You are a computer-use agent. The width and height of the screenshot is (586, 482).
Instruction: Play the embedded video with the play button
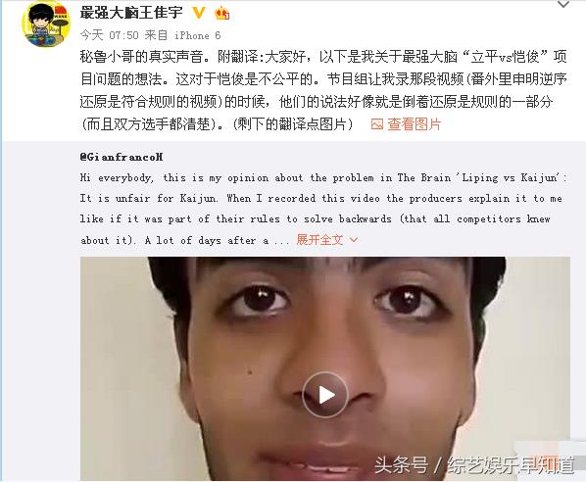(325, 395)
